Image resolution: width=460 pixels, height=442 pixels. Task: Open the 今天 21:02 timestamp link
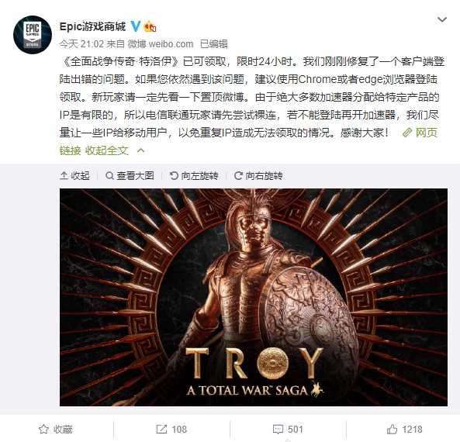81,44
